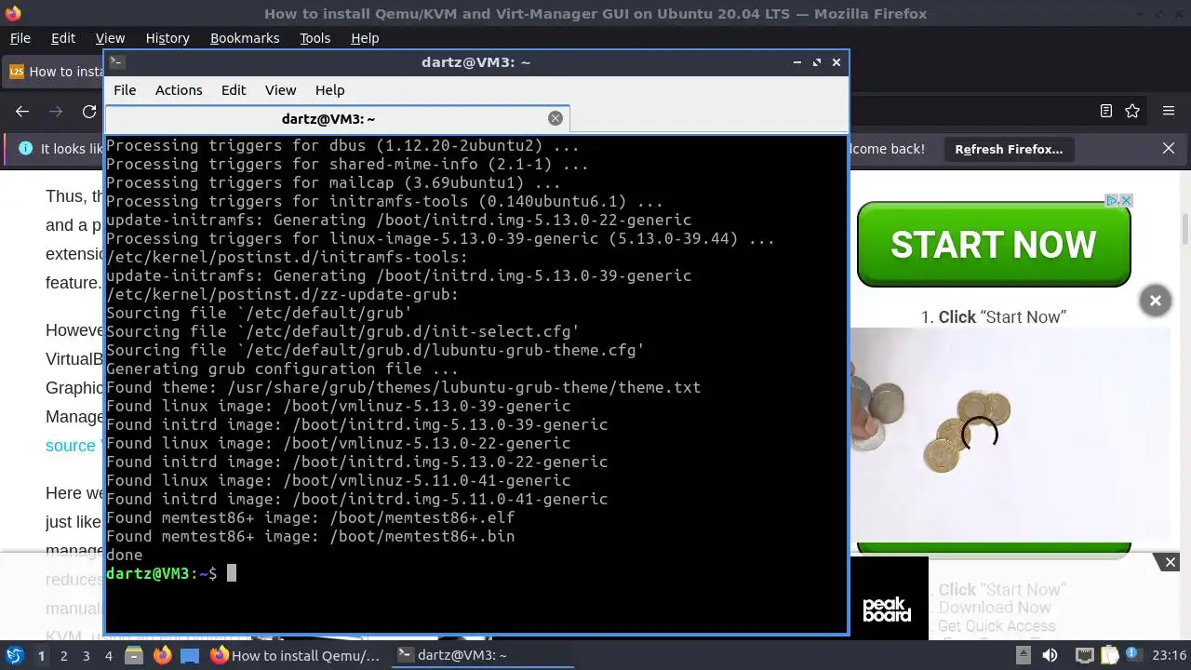1191x670 pixels.
Task: Click the removable media eject tray icon
Action: tap(1023, 655)
